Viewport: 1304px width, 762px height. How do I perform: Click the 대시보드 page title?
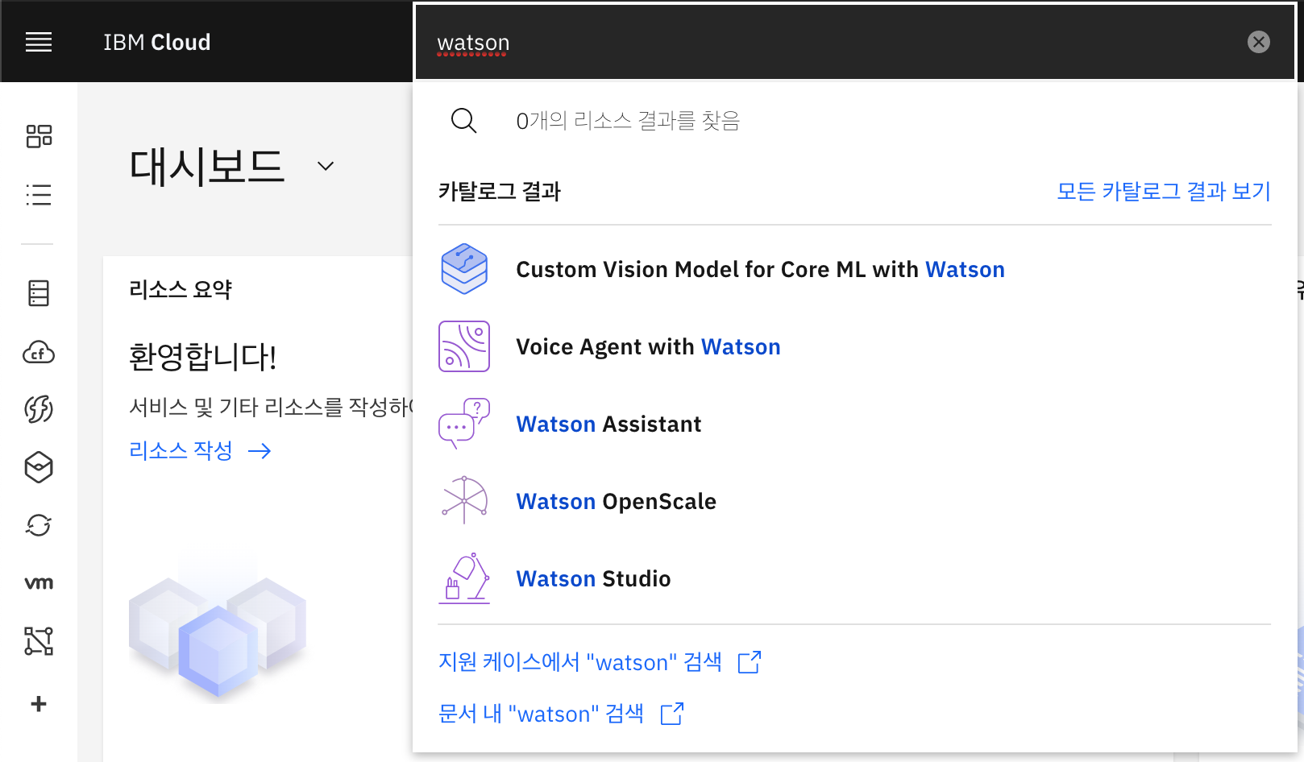(x=207, y=166)
